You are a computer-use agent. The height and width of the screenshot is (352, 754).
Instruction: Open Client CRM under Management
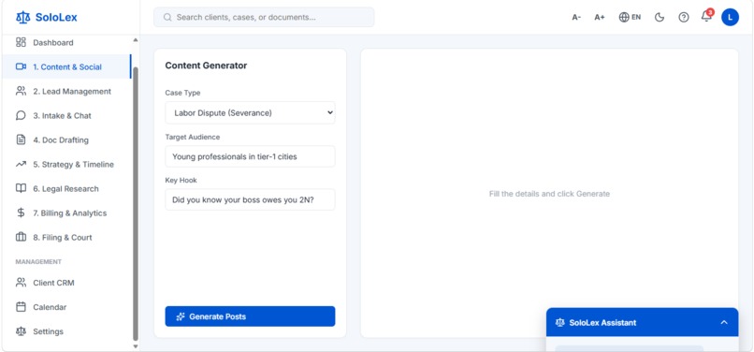(x=65, y=283)
